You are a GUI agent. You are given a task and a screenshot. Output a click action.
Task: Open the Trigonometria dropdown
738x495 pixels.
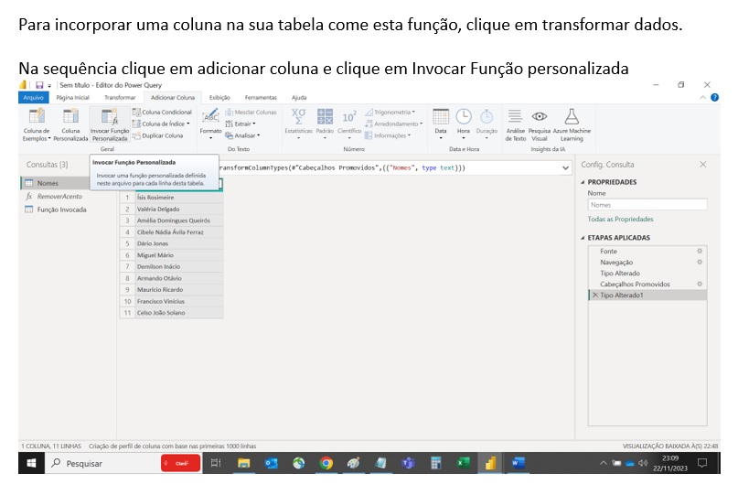[x=390, y=113]
